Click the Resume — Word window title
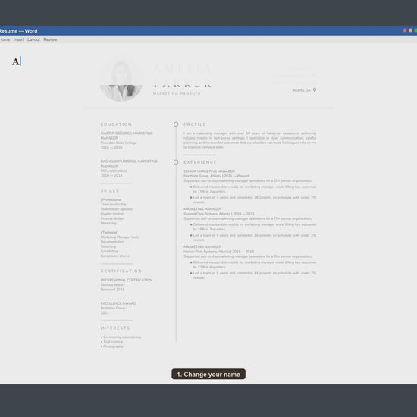Screen dimensions: 417x417 [x=19, y=31]
